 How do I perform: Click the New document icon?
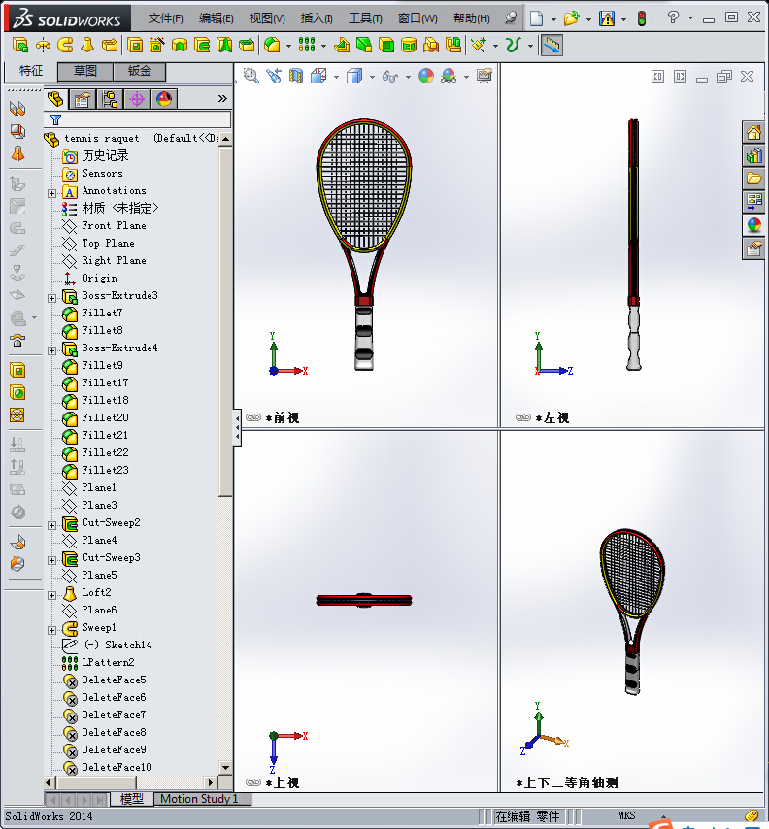click(x=537, y=18)
